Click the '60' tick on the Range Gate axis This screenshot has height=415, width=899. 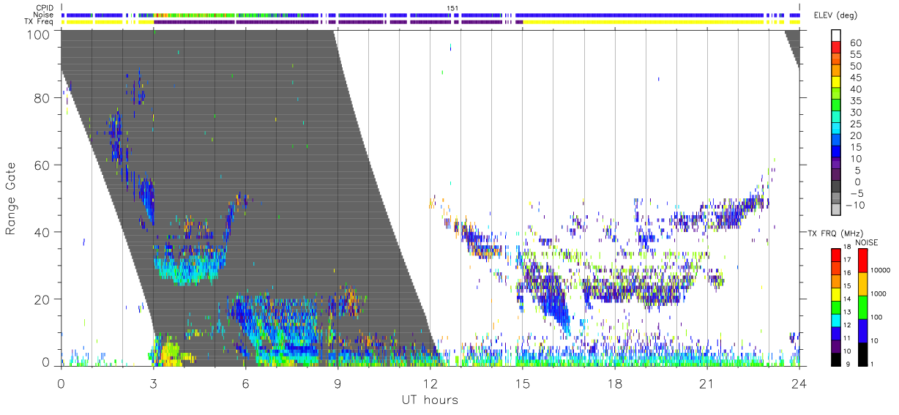tap(42, 165)
